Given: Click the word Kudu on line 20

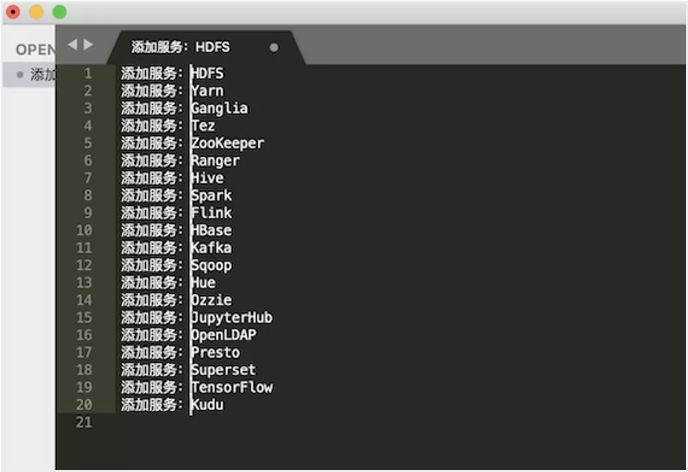Looking at the screenshot, I should 207,404.
